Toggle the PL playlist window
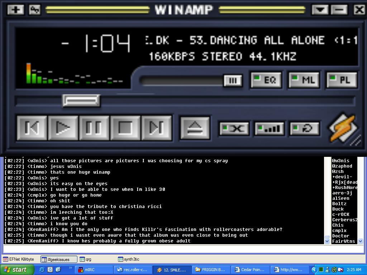Screen dimensions: 367x275 [342, 80]
